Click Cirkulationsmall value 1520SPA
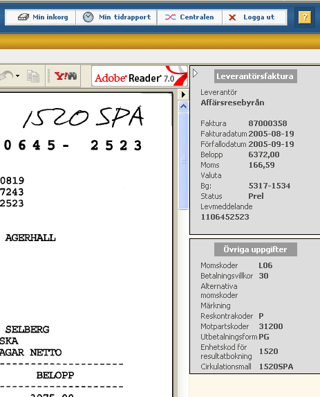The height and width of the screenshot is (397, 320). 276,367
